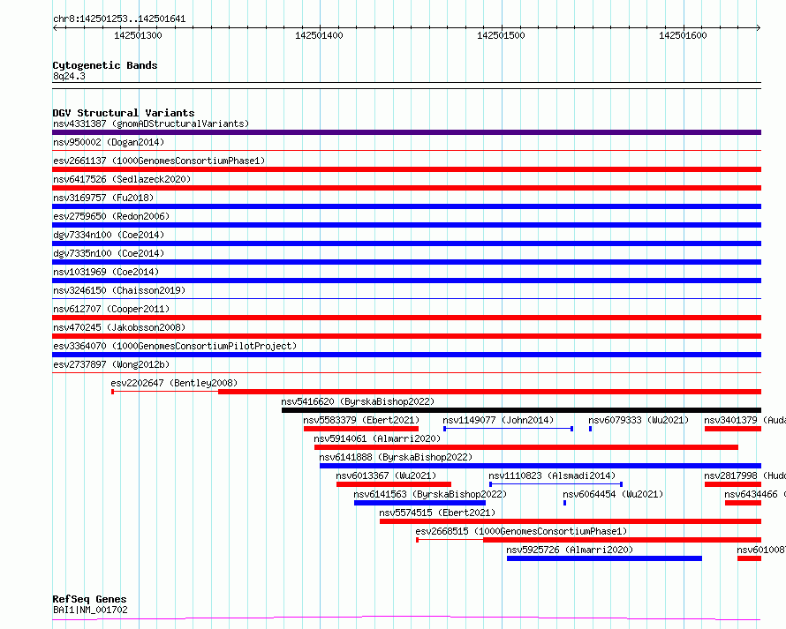The width and height of the screenshot is (786, 629).
Task: Click the 8q24.3 cytogenetic band label
Action: [x=69, y=76]
